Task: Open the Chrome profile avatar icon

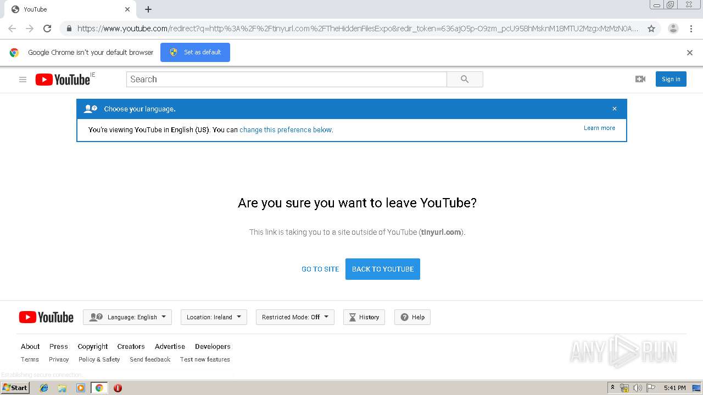Action: pos(673,29)
